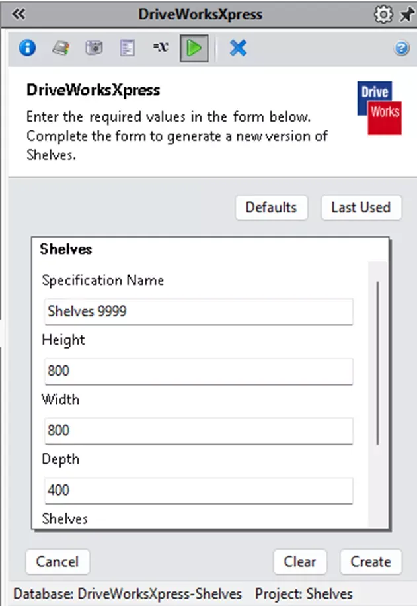This screenshot has height=606, width=417.
Task: Focus the Depth input field
Action: coord(198,490)
